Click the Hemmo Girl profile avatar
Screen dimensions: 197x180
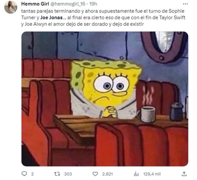click(11, 7)
